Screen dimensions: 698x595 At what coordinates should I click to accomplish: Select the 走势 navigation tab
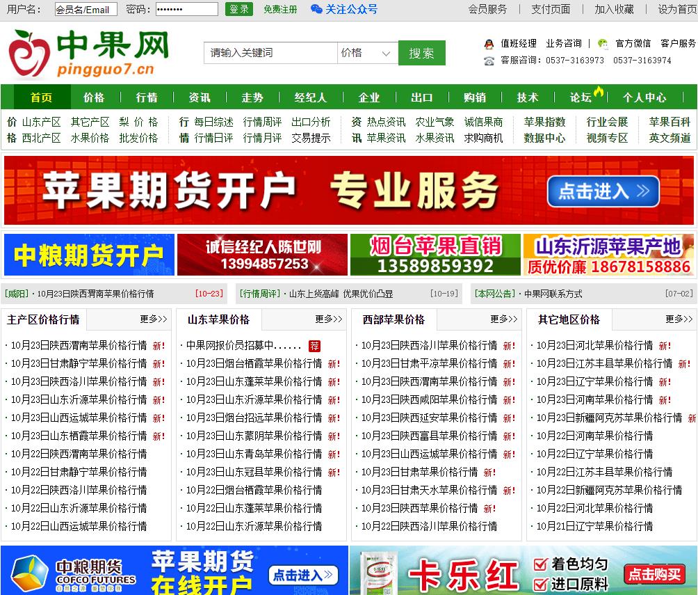(252, 97)
